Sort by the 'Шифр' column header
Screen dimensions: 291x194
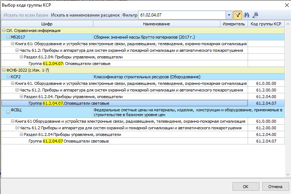(47, 24)
